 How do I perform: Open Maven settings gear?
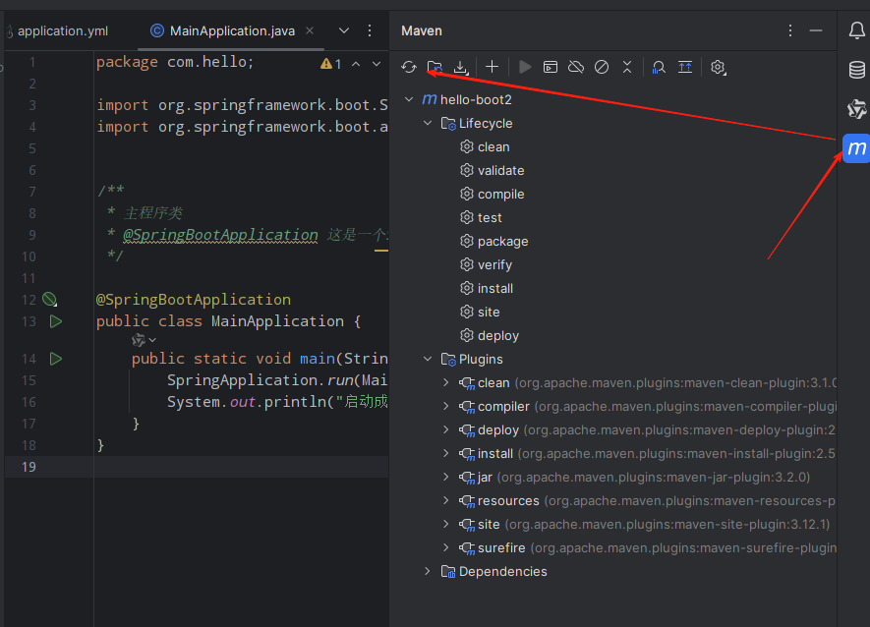718,67
